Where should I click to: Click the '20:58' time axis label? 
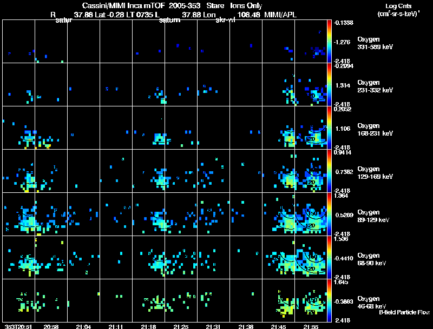click(51, 326)
